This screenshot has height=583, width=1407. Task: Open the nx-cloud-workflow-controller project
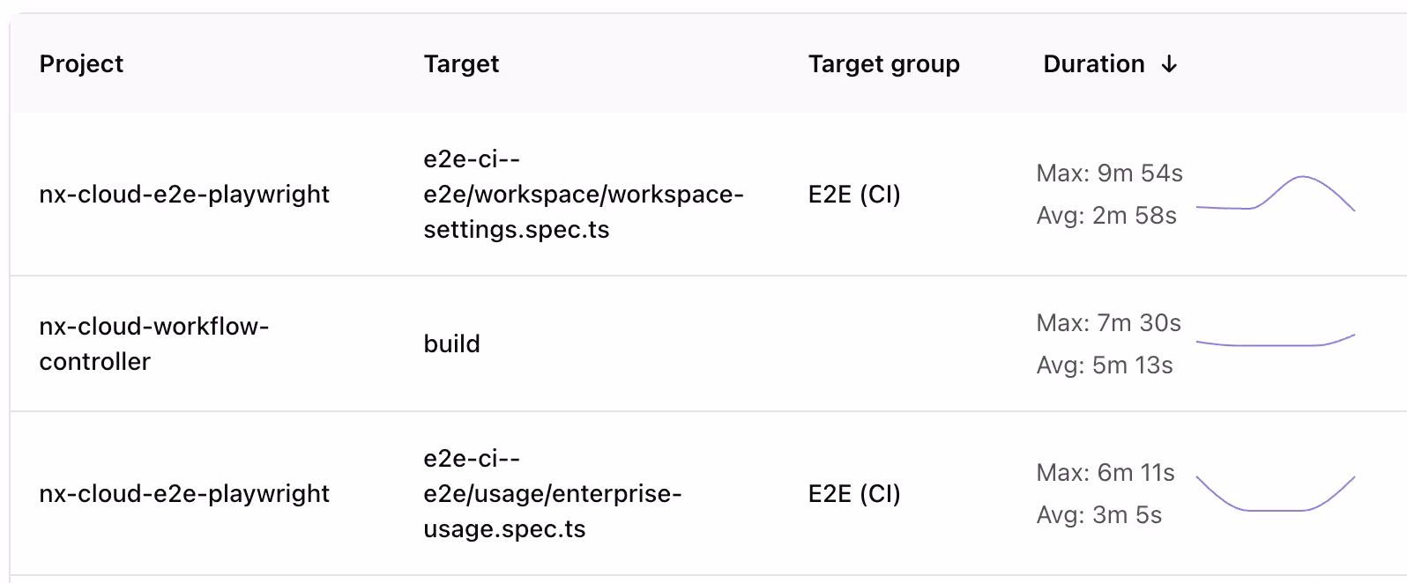pyautogui.click(x=155, y=343)
